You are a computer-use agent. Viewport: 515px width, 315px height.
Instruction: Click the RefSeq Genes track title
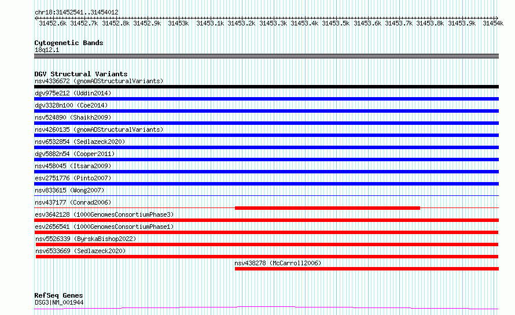tap(58, 295)
